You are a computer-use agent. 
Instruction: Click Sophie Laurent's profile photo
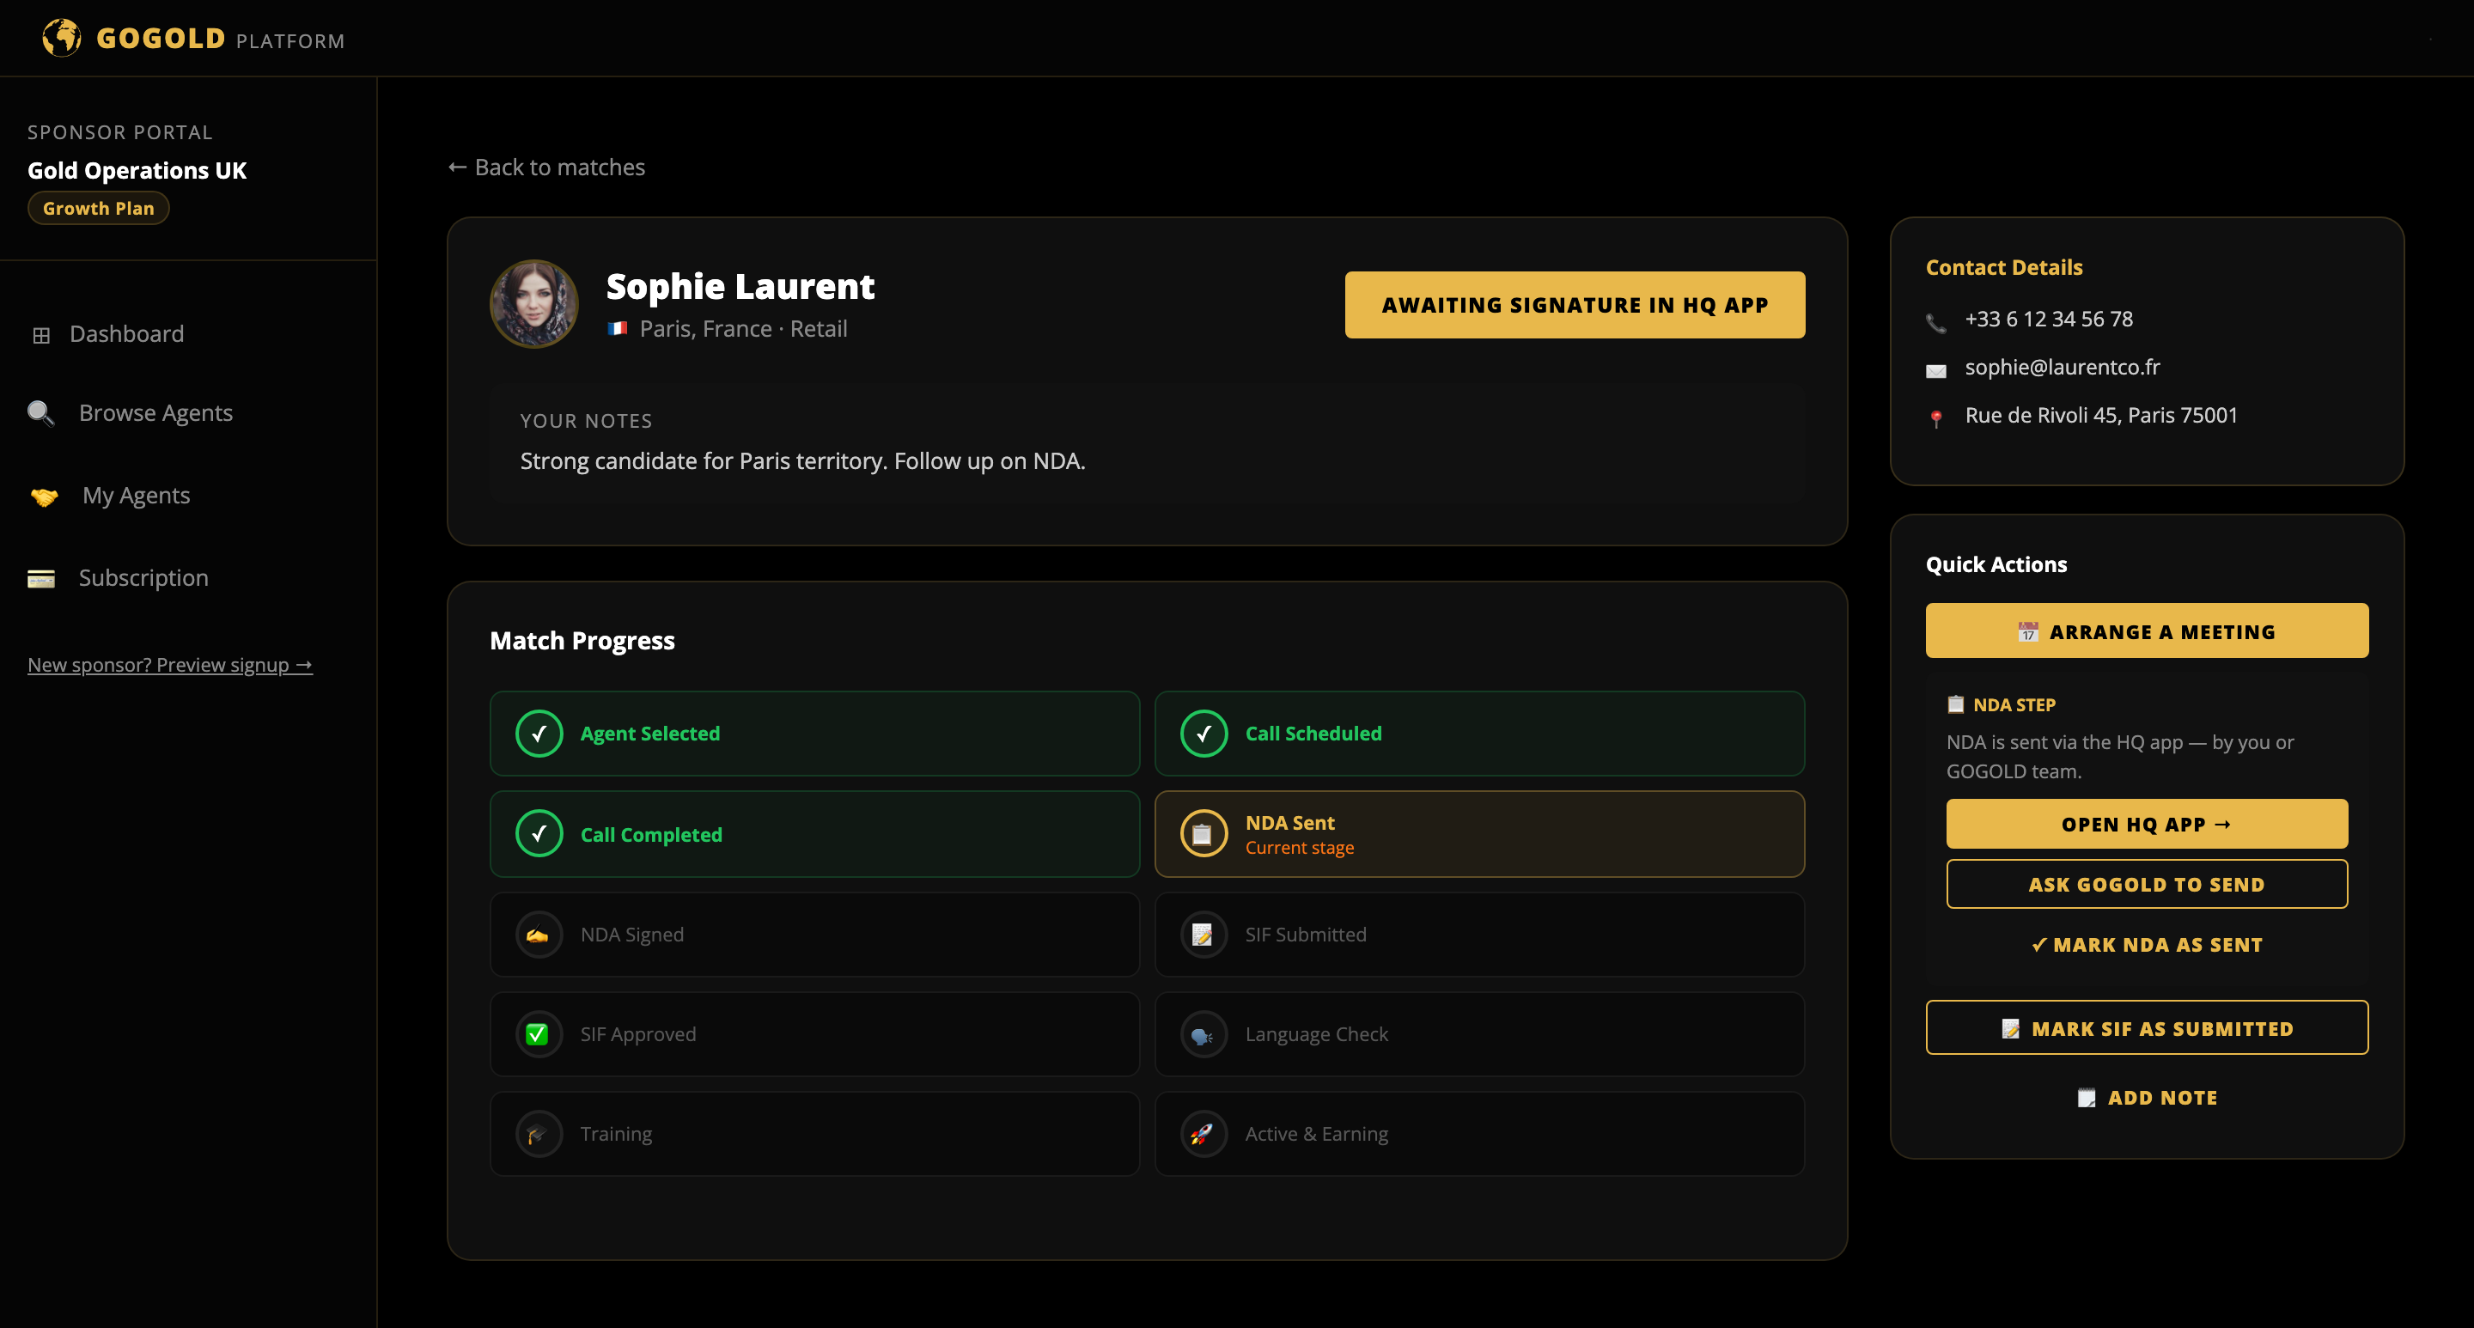534,303
